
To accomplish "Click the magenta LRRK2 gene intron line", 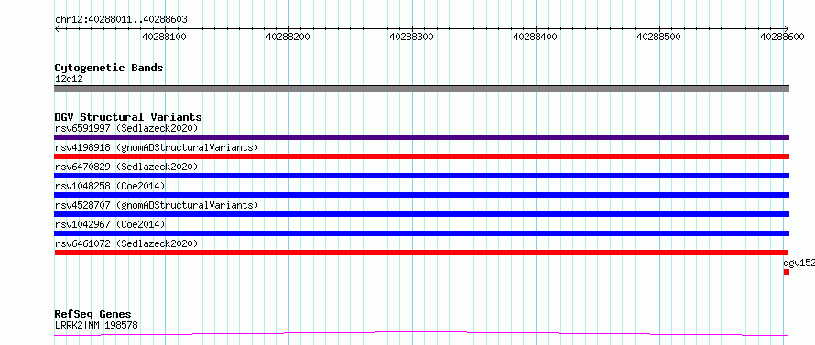I will (421, 332).
